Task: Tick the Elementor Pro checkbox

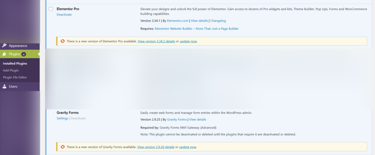Action: pos(51,9)
